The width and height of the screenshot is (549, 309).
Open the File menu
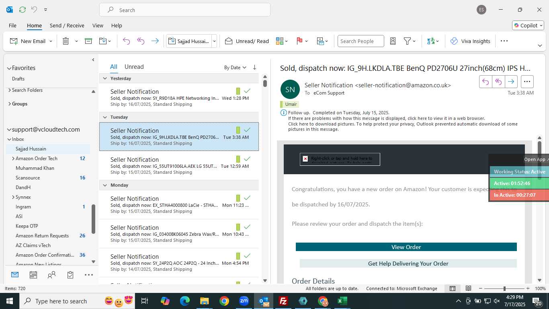coord(12,25)
